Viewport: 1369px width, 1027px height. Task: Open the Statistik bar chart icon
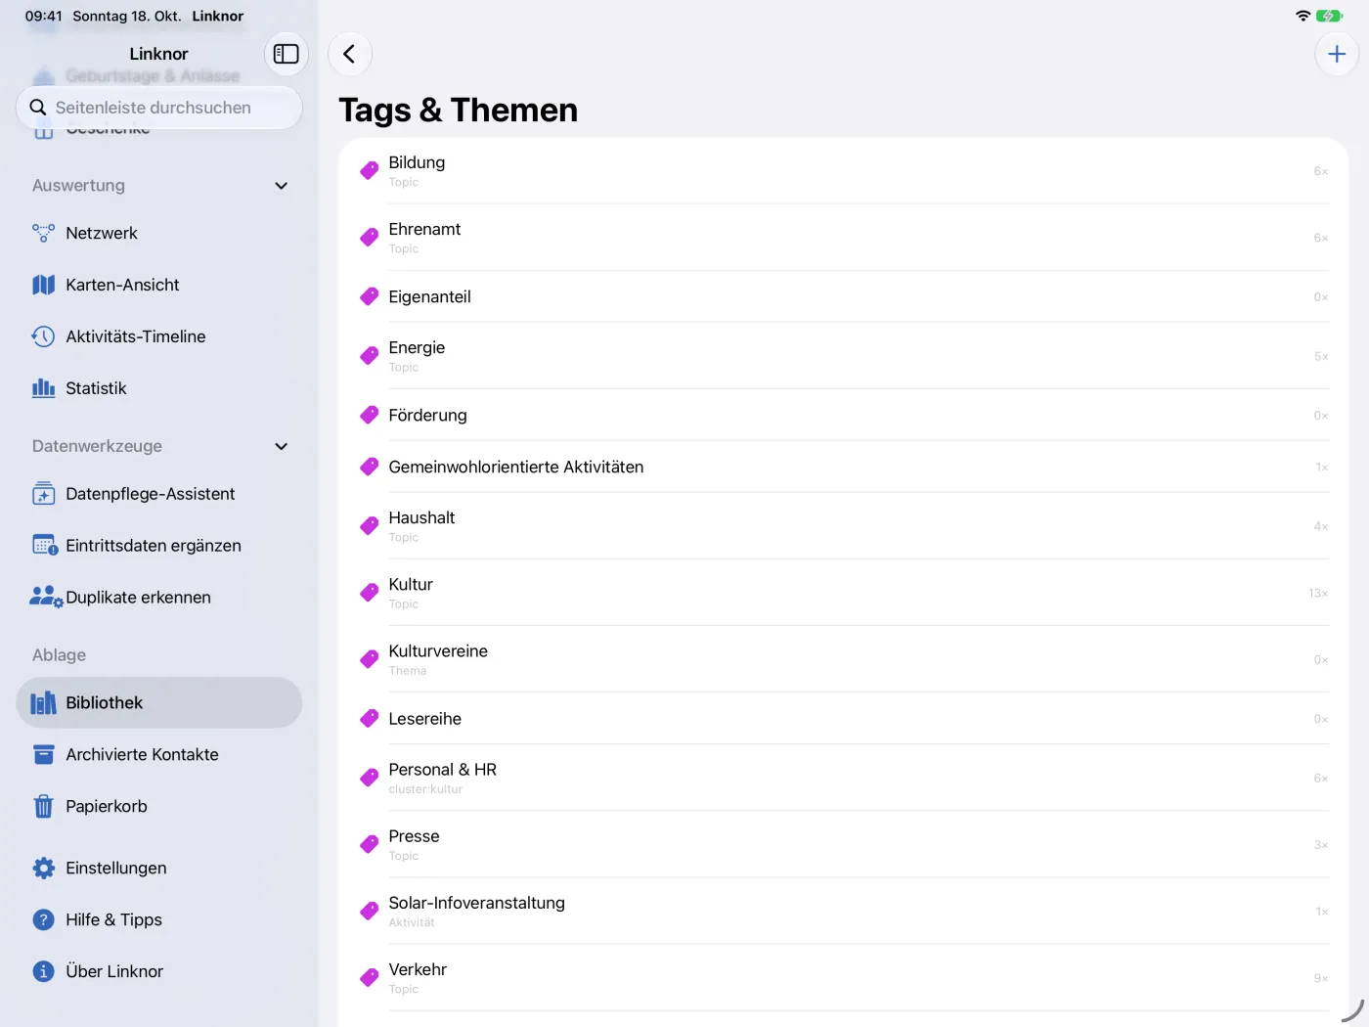click(43, 388)
